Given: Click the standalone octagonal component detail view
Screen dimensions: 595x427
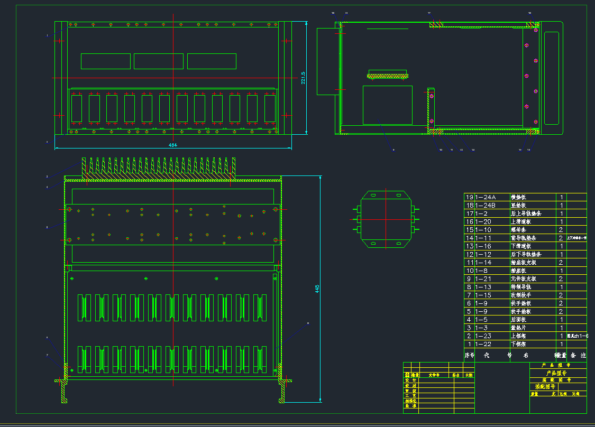Looking at the screenshot, I should (386, 219).
